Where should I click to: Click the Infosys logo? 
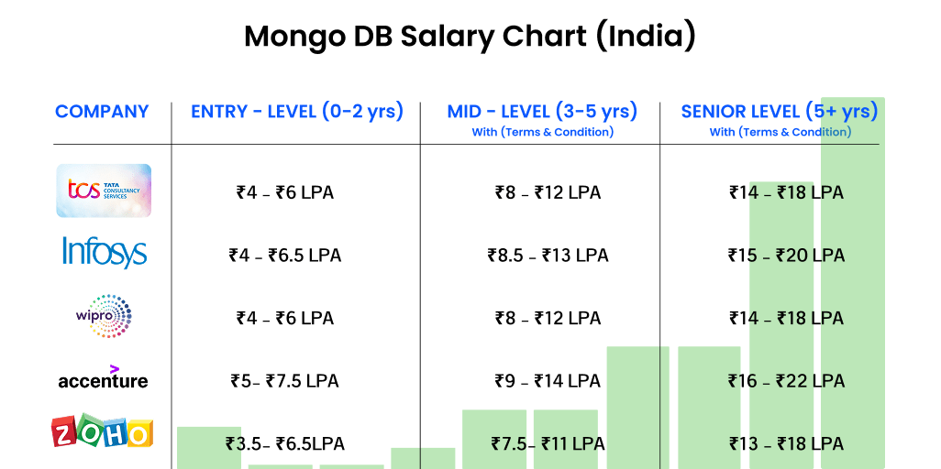click(105, 251)
